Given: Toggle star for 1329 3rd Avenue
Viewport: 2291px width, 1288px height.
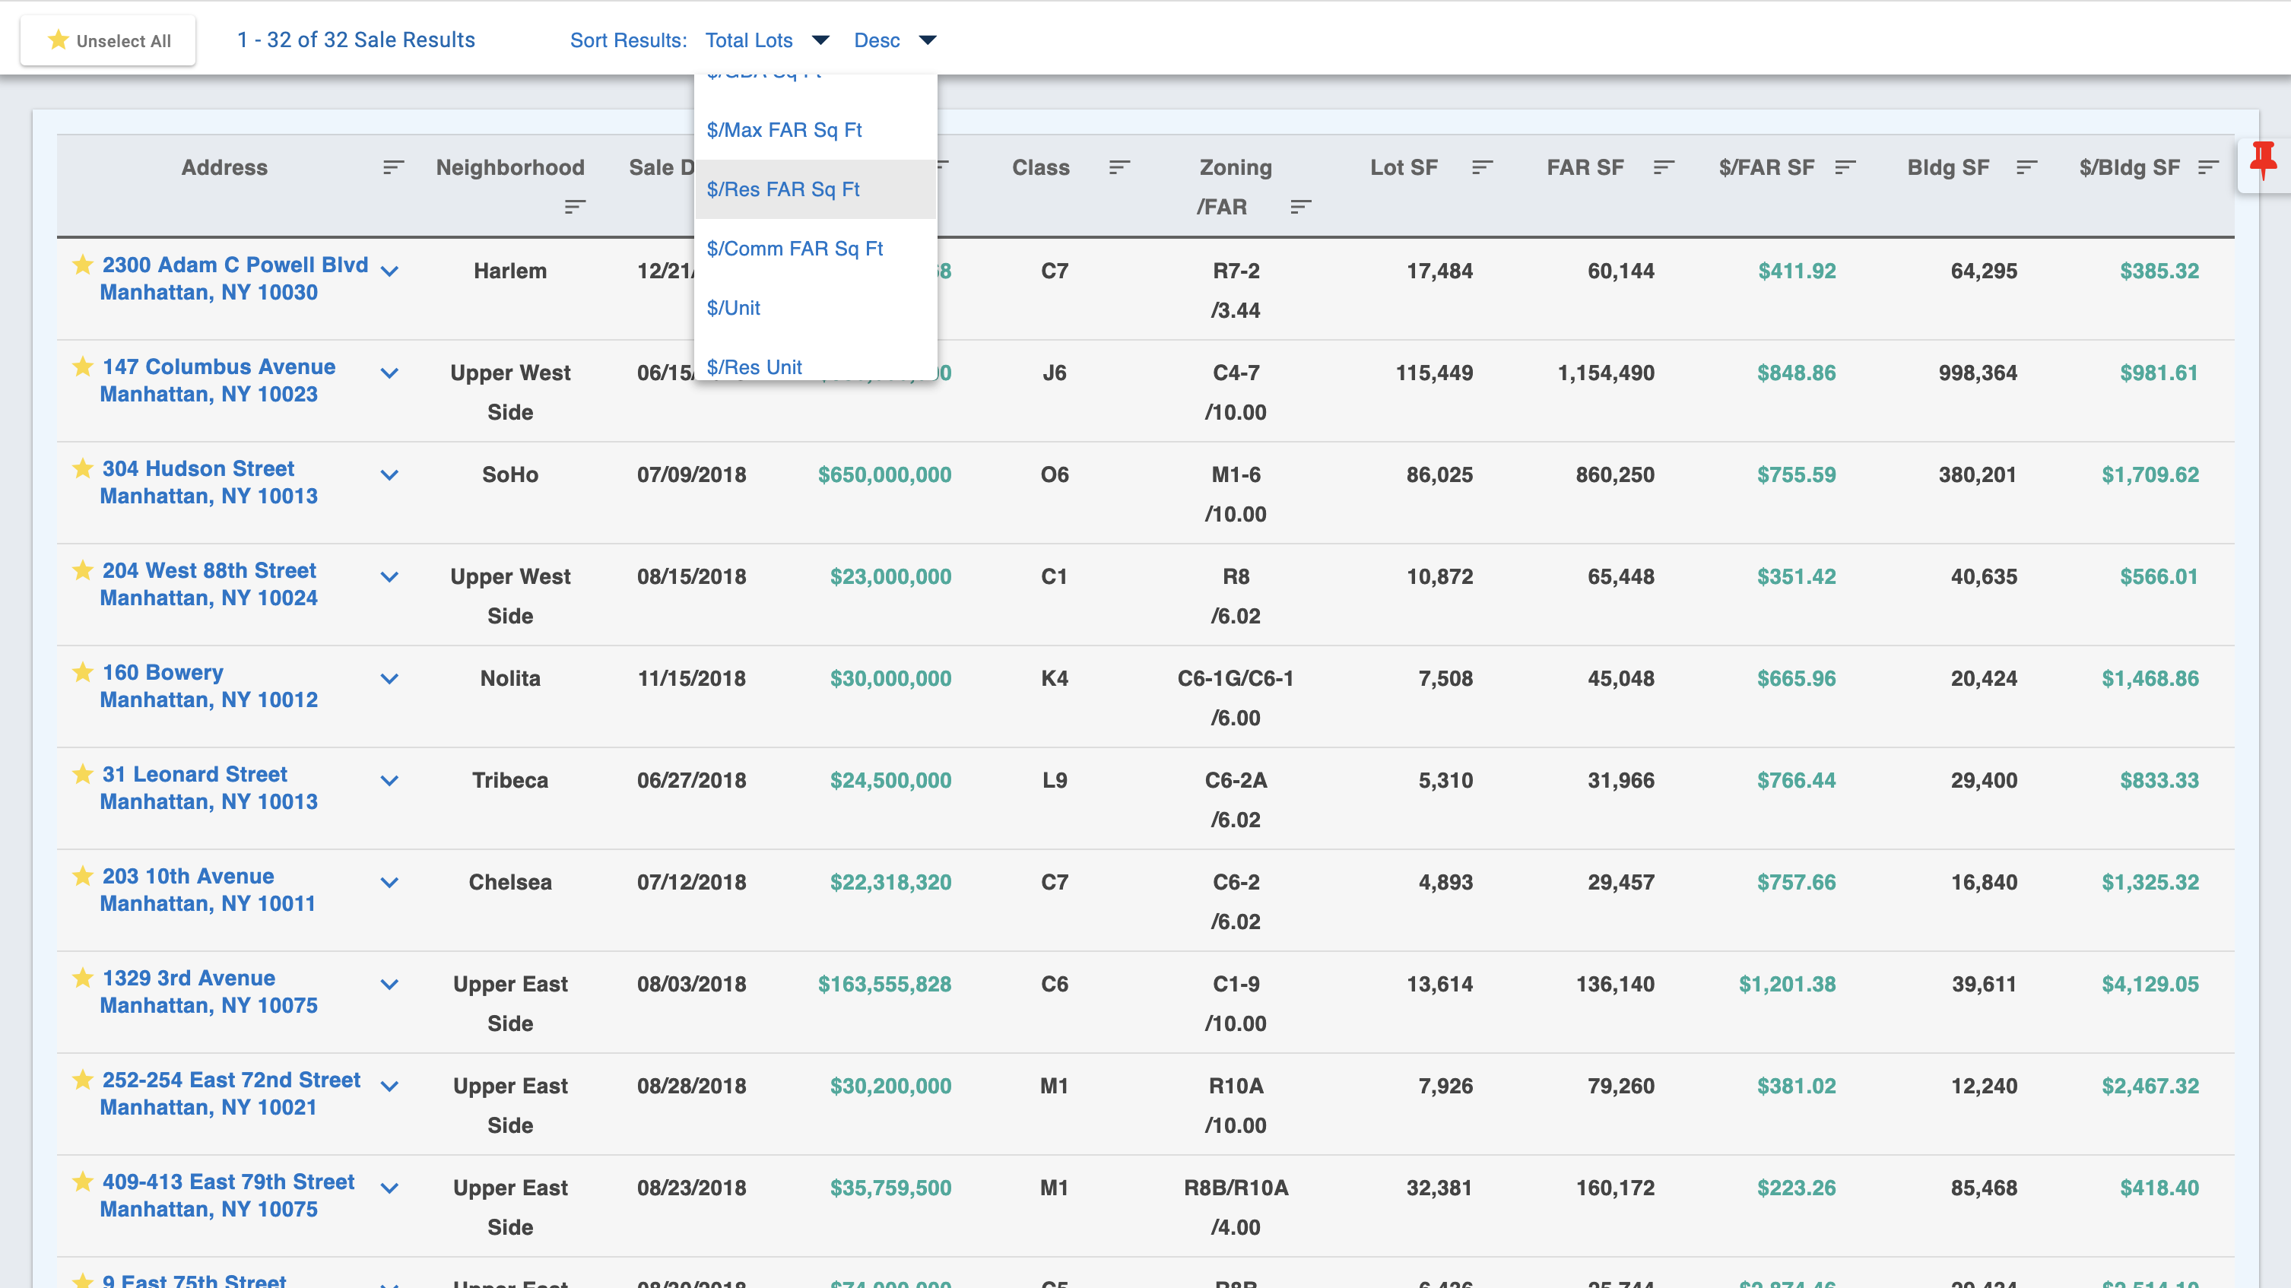Looking at the screenshot, I should click(x=83, y=977).
